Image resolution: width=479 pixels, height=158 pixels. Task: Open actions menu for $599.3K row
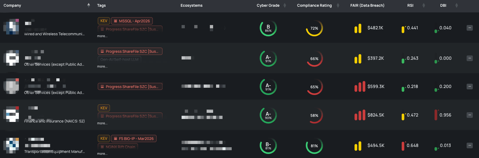tap(470, 86)
